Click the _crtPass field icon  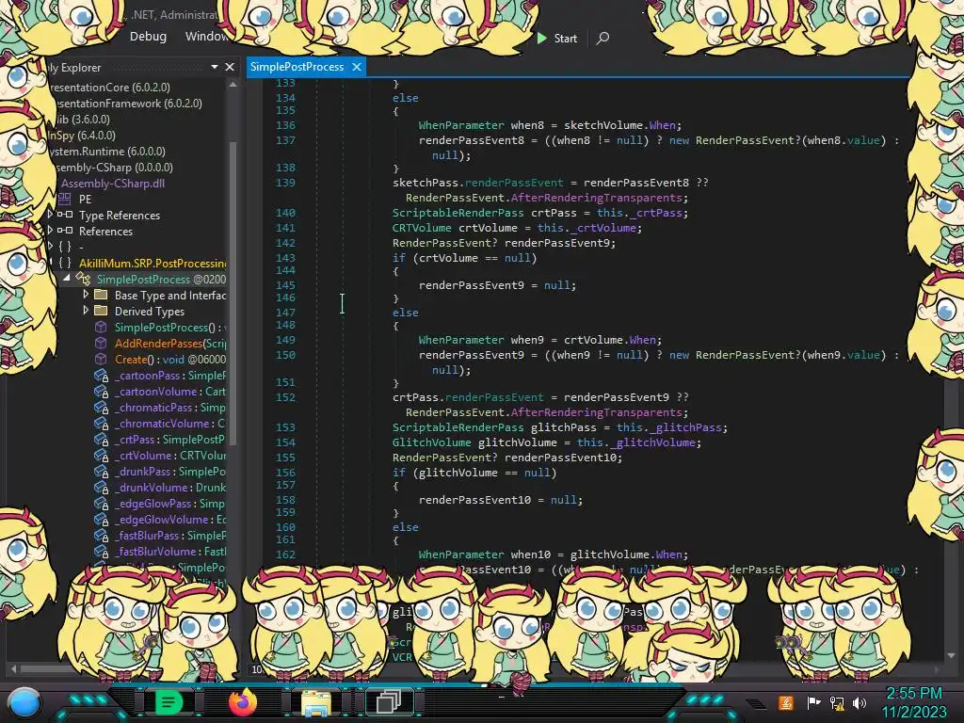coord(102,439)
